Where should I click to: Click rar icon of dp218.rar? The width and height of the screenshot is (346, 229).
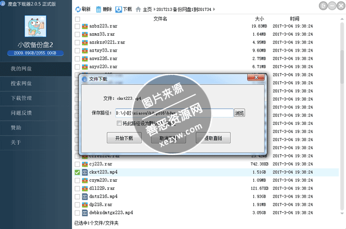pyautogui.click(x=85, y=205)
